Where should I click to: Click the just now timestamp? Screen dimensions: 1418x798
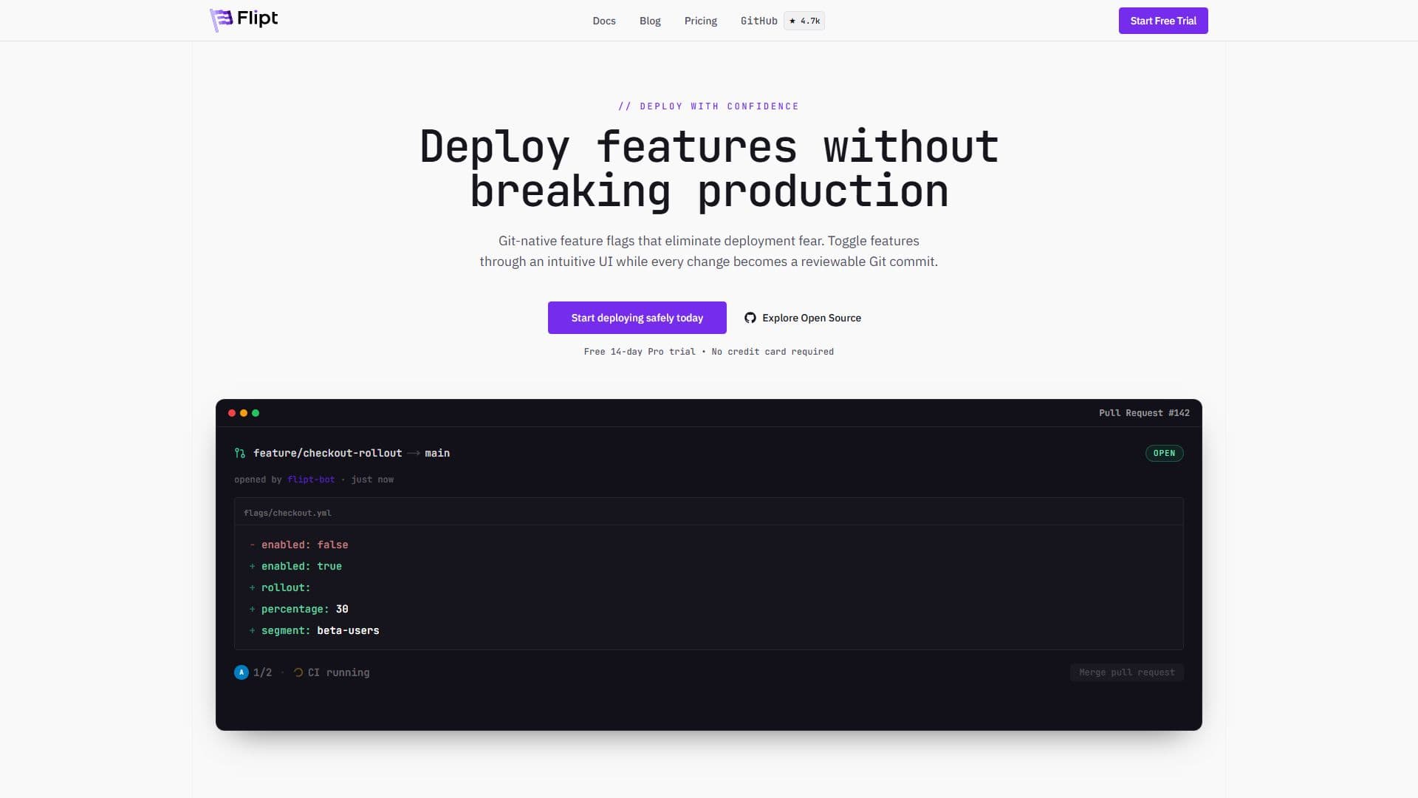372,480
